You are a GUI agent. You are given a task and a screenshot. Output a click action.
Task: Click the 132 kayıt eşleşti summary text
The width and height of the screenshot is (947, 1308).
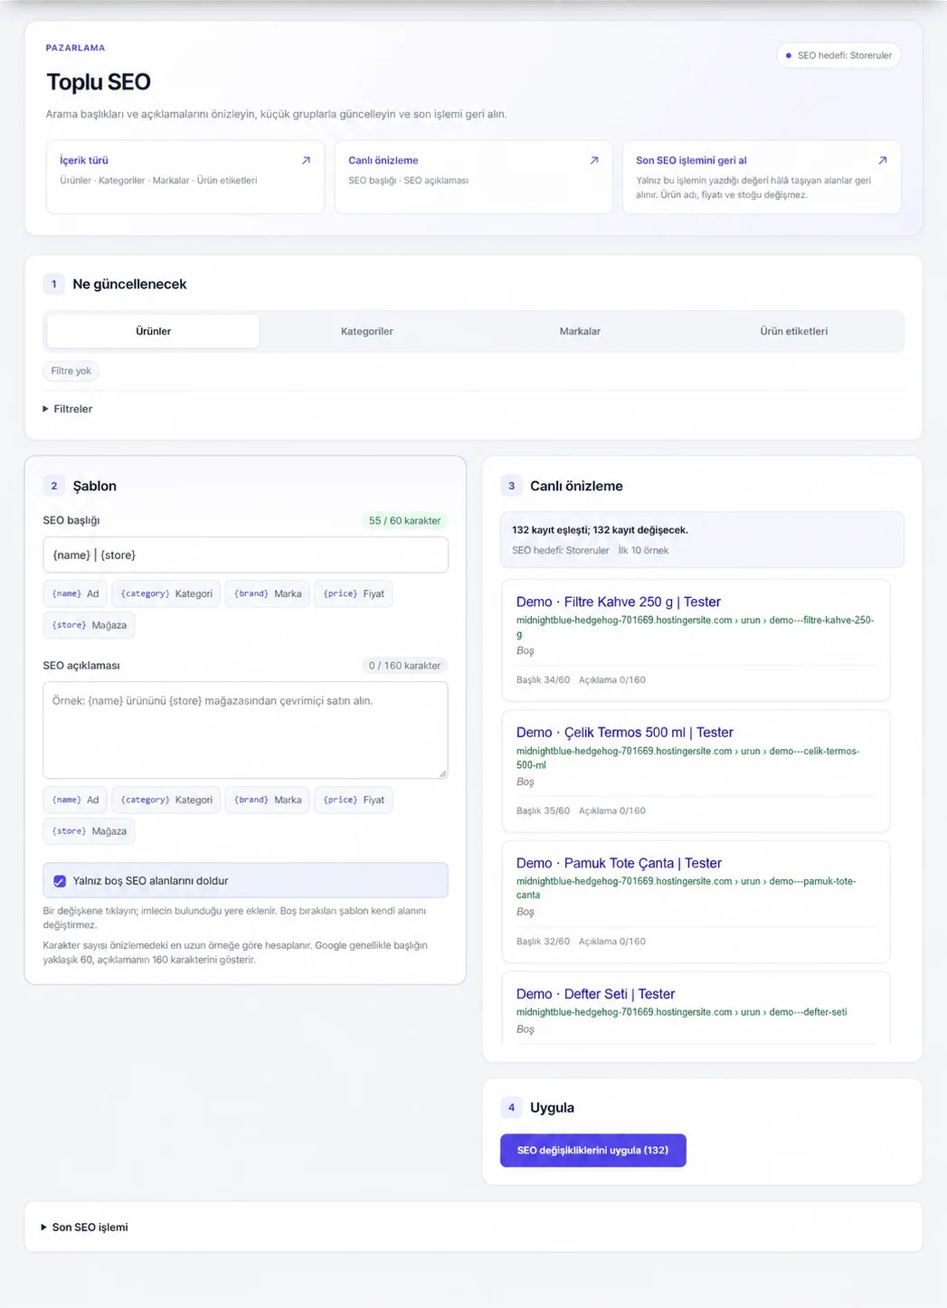point(600,530)
